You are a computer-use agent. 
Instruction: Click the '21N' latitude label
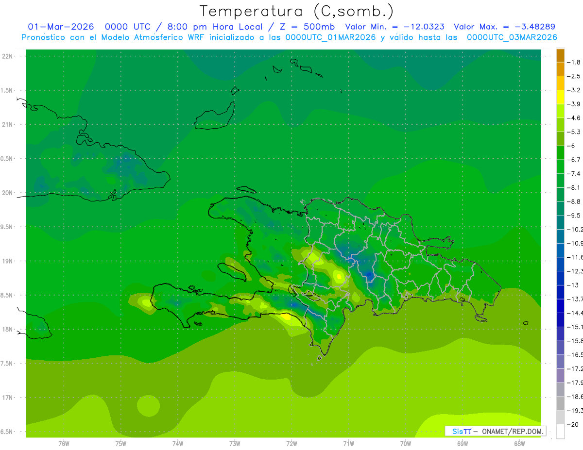(x=8, y=125)
